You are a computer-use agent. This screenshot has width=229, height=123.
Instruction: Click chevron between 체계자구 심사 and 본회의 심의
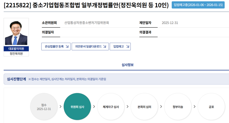(127, 107)
